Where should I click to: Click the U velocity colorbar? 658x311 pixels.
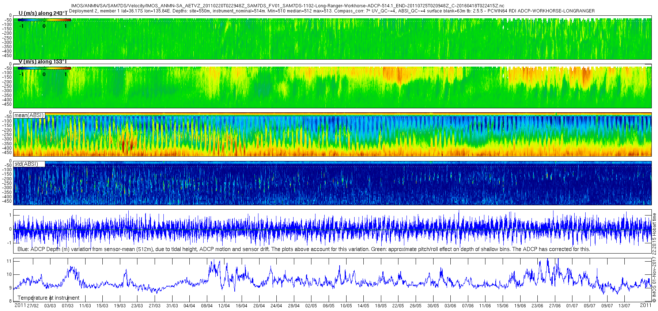[44, 20]
